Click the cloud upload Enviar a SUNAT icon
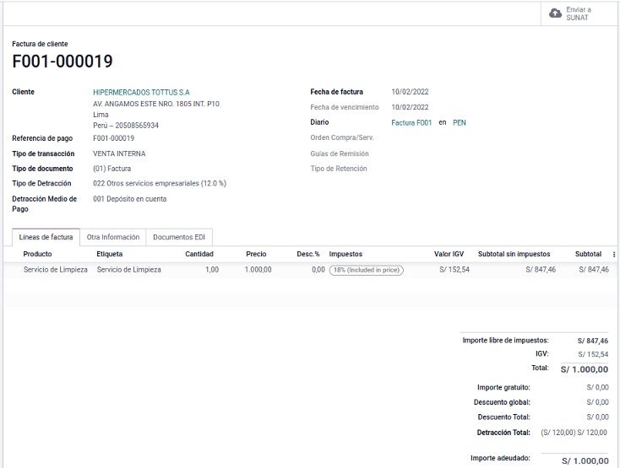Viewport: 620px width, 468px height. [555, 13]
